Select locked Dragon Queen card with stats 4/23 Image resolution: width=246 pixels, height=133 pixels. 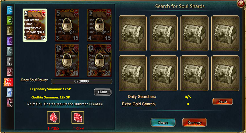[x=99, y=61]
